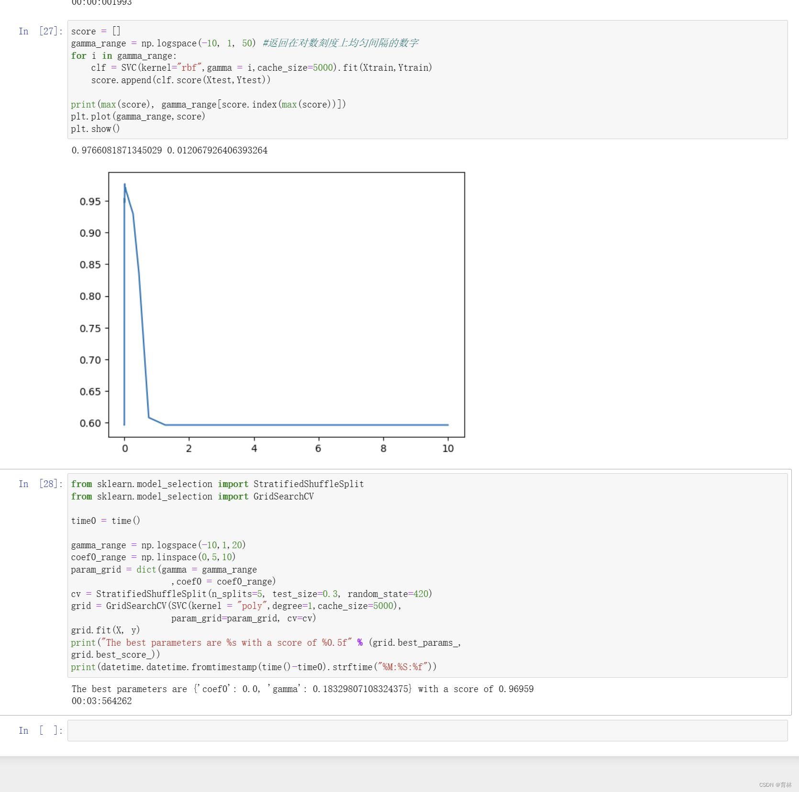Click output value 0.012067926406393264
This screenshot has height=792, width=799.
[217, 150]
